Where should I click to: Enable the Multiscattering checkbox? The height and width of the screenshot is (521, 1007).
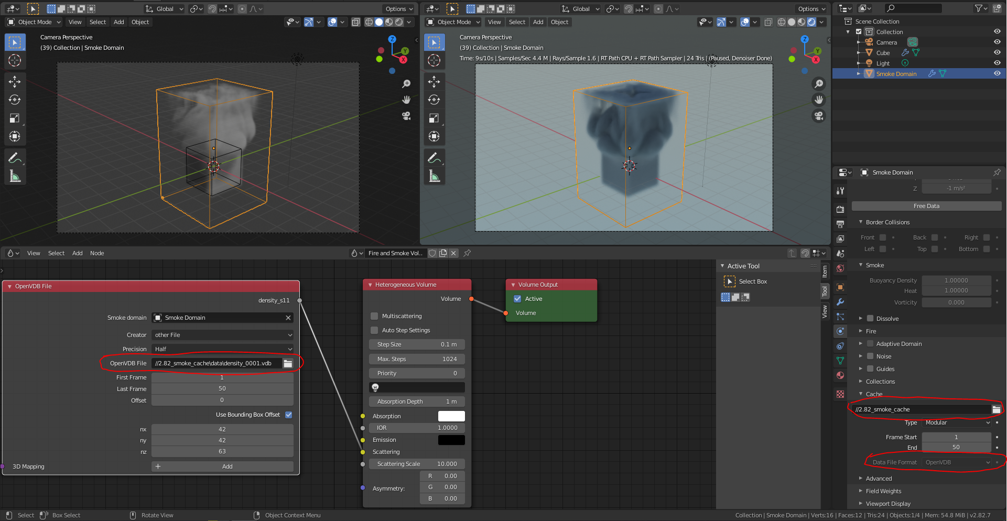pos(374,316)
